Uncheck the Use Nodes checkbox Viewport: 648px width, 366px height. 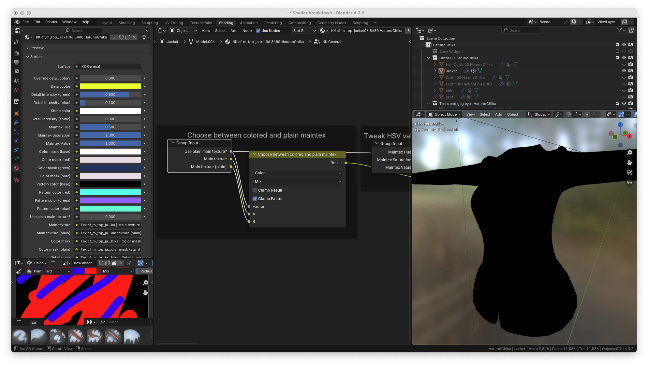pos(258,31)
